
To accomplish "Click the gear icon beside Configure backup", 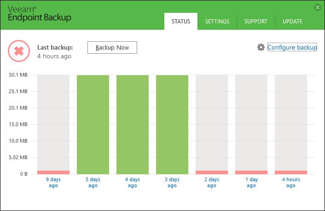I will pyautogui.click(x=261, y=47).
